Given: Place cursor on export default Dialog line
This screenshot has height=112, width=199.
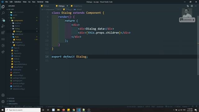Looking at the screenshot, I should pos(70,57).
